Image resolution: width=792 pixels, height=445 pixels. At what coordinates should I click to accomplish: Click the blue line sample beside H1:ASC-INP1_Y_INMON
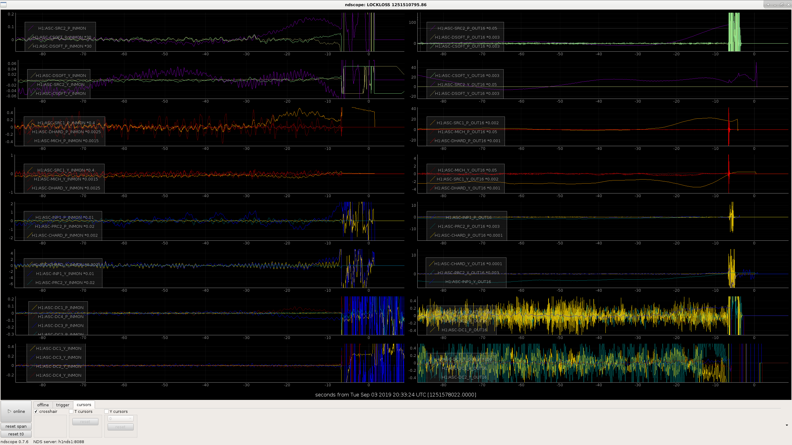[x=30, y=273]
